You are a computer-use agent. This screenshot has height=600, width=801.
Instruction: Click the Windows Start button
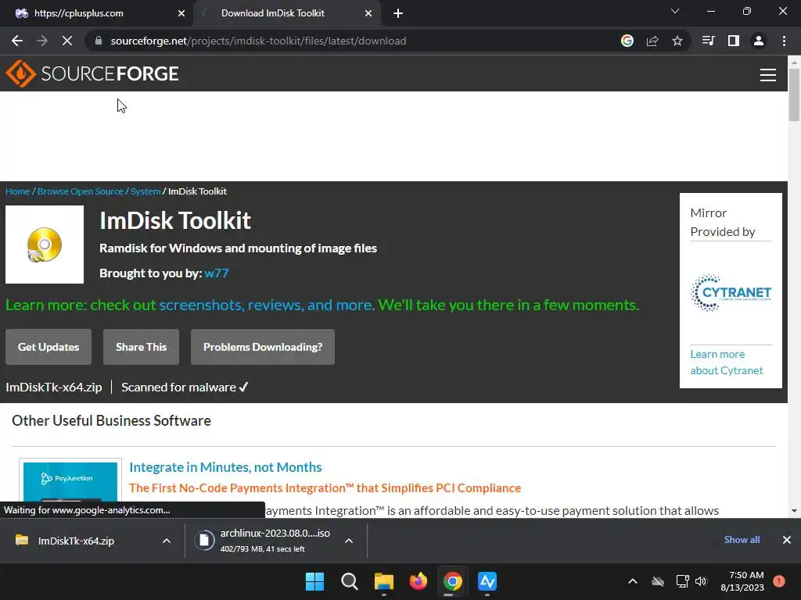pyautogui.click(x=314, y=581)
